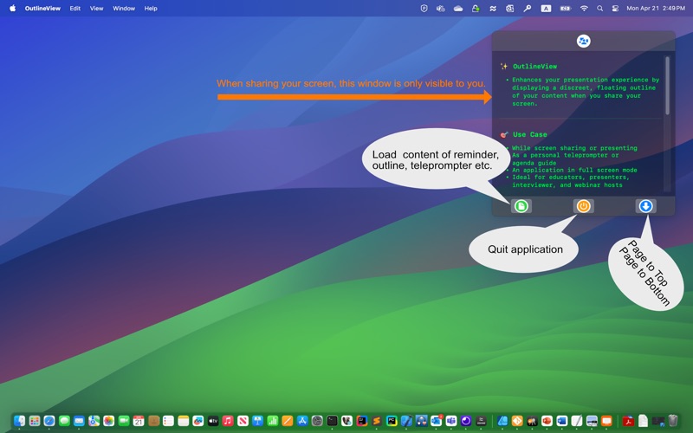Open Microsoft Word from the Dock

coord(561,421)
